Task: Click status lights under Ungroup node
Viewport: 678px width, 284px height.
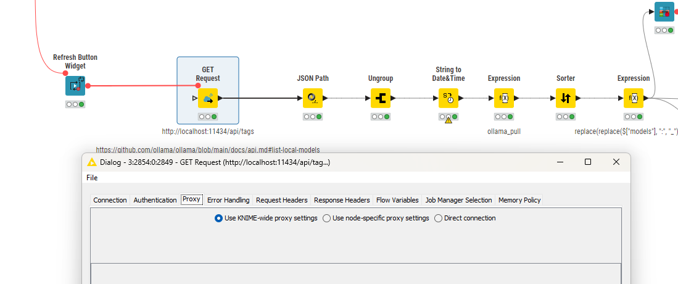Action: [381, 117]
